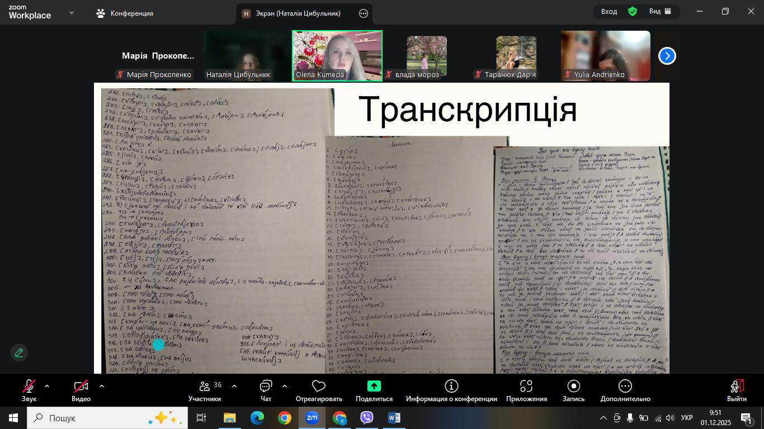This screenshot has height=429, width=764.
Task: Leave the meeting via Выйти
Action: 737,390
